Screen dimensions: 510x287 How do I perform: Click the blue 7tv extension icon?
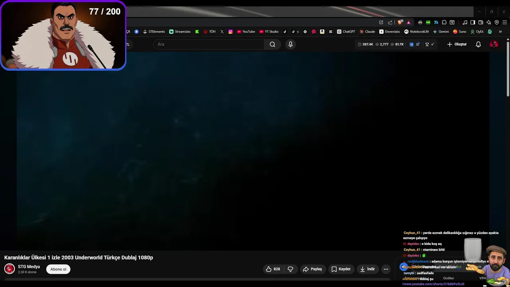point(436,22)
